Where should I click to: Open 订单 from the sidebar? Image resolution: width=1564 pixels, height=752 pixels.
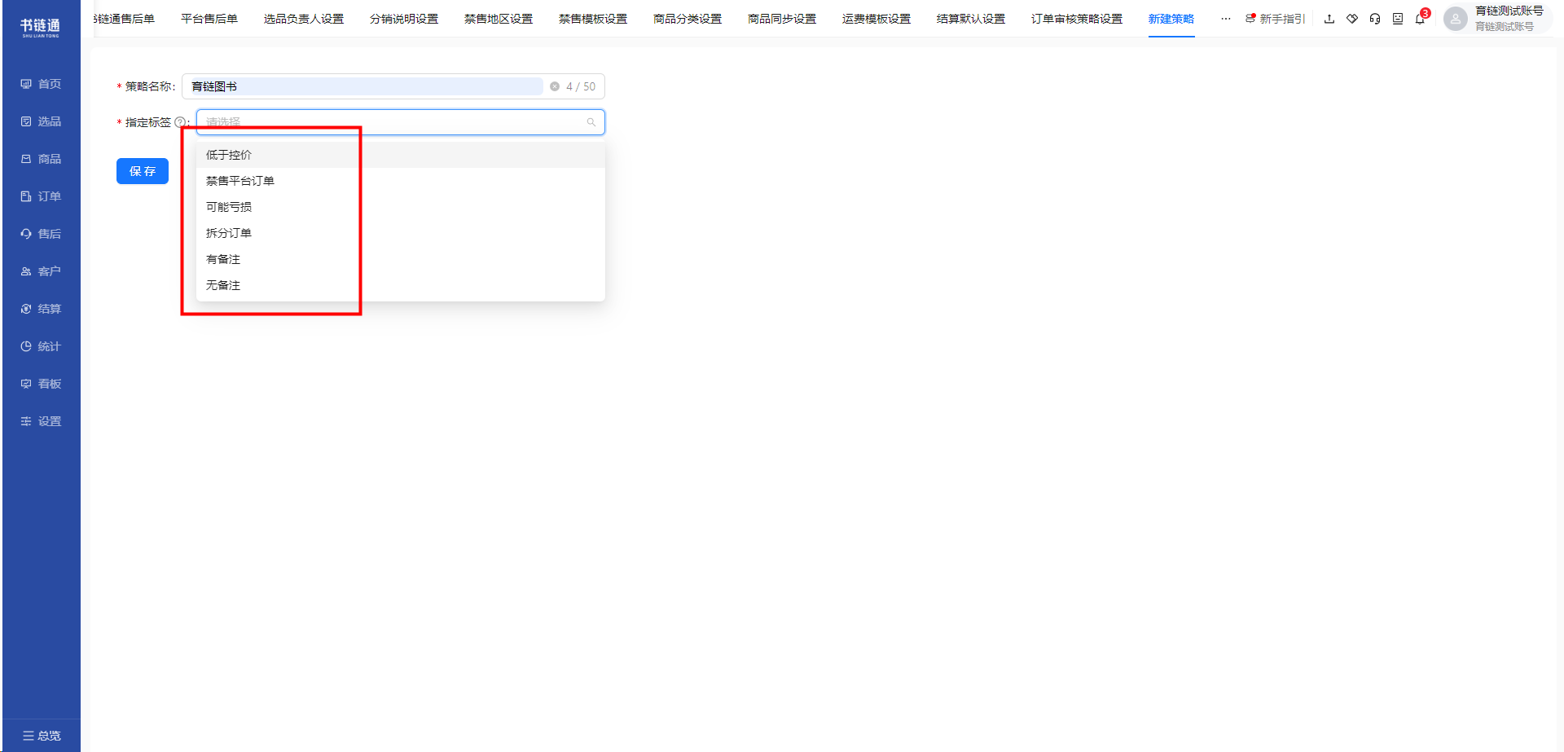[x=41, y=196]
